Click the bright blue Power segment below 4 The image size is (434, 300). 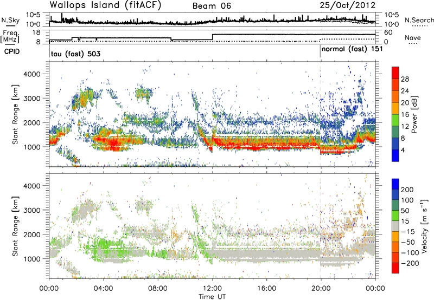pyautogui.click(x=395, y=155)
